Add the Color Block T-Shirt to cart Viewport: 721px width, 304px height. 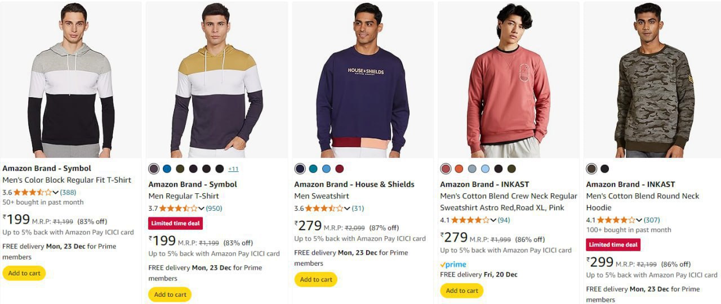(x=24, y=273)
